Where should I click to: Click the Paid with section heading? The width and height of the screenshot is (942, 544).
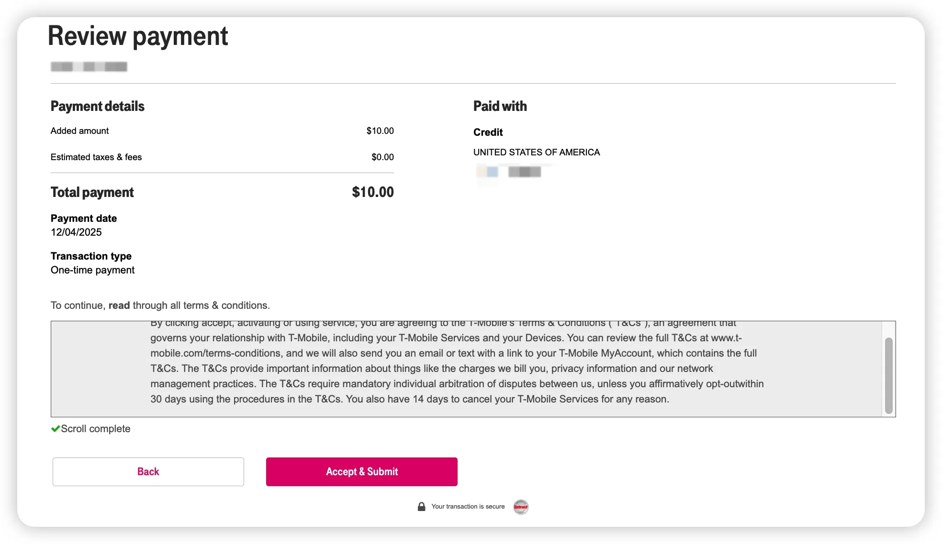(500, 106)
